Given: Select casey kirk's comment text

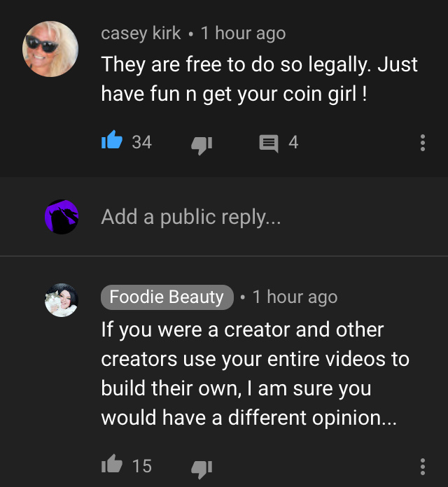Looking at the screenshot, I should (260, 79).
